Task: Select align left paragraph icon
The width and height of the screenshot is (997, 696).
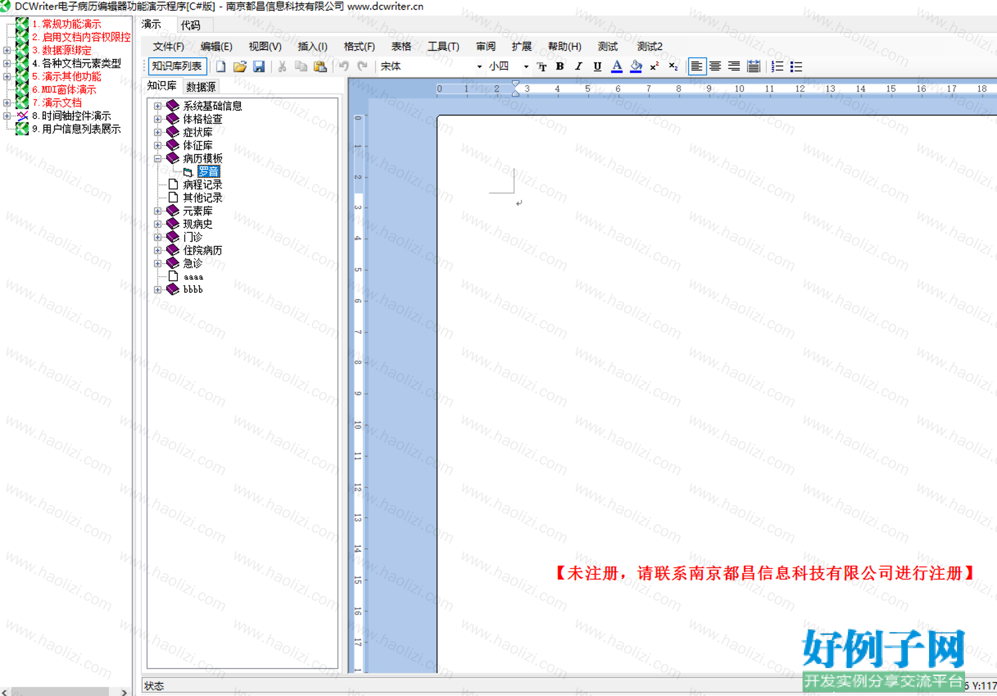Action: click(697, 66)
